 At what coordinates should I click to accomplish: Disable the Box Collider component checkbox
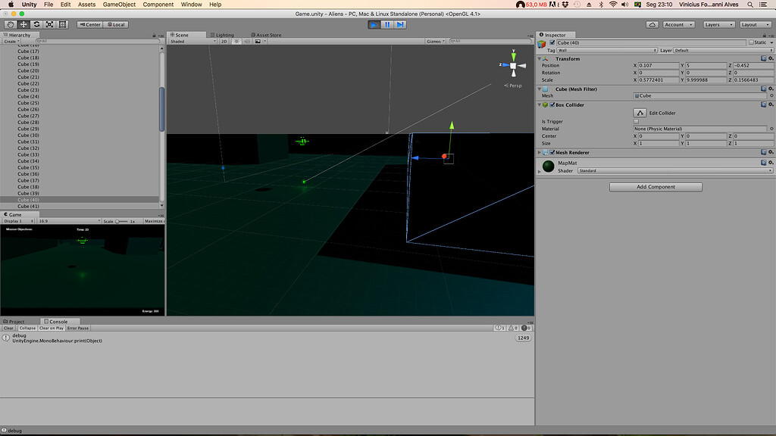(x=552, y=104)
